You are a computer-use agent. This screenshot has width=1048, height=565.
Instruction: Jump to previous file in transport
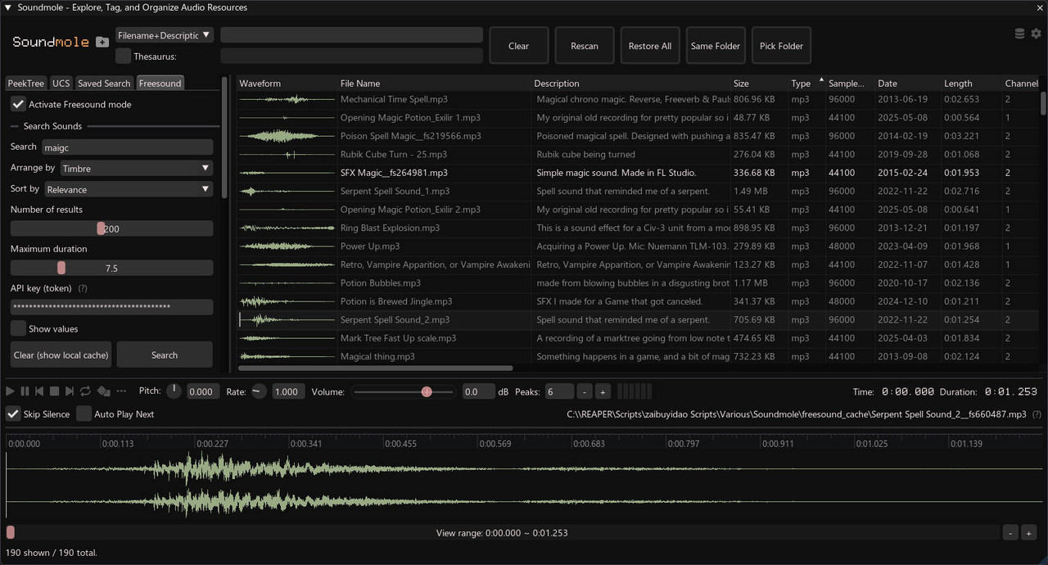pyautogui.click(x=39, y=391)
